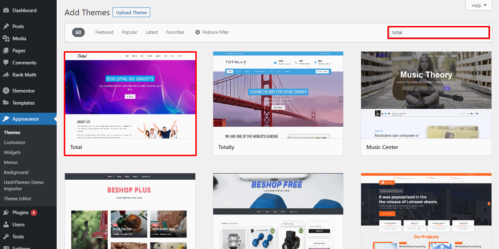This screenshot has height=249, width=499.
Task: Click the Upload Theme button
Action: tap(132, 12)
